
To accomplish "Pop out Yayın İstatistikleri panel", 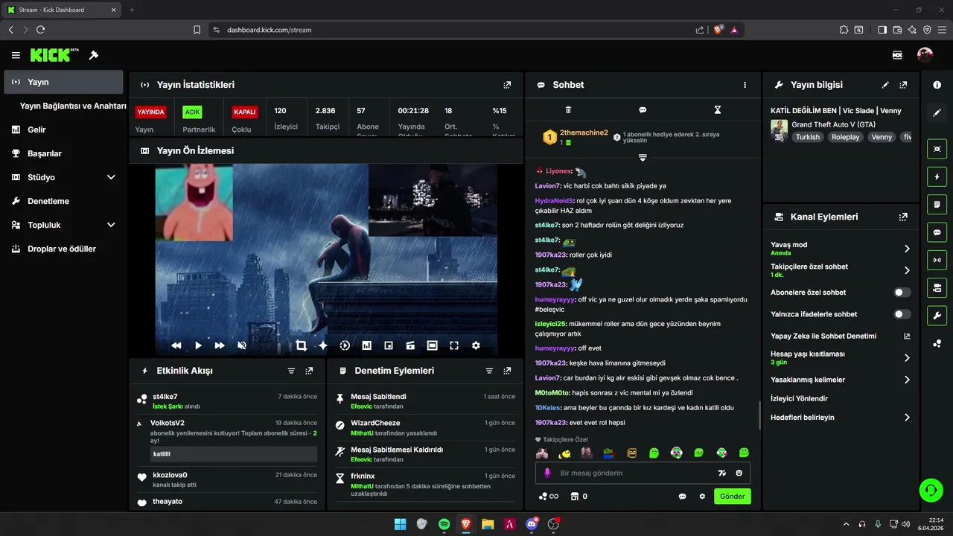I will pos(507,85).
